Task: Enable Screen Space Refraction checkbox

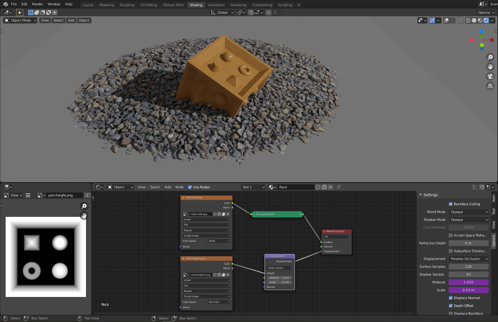Action: [x=451, y=235]
